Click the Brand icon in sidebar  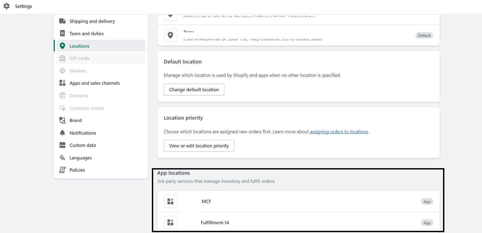(62, 120)
